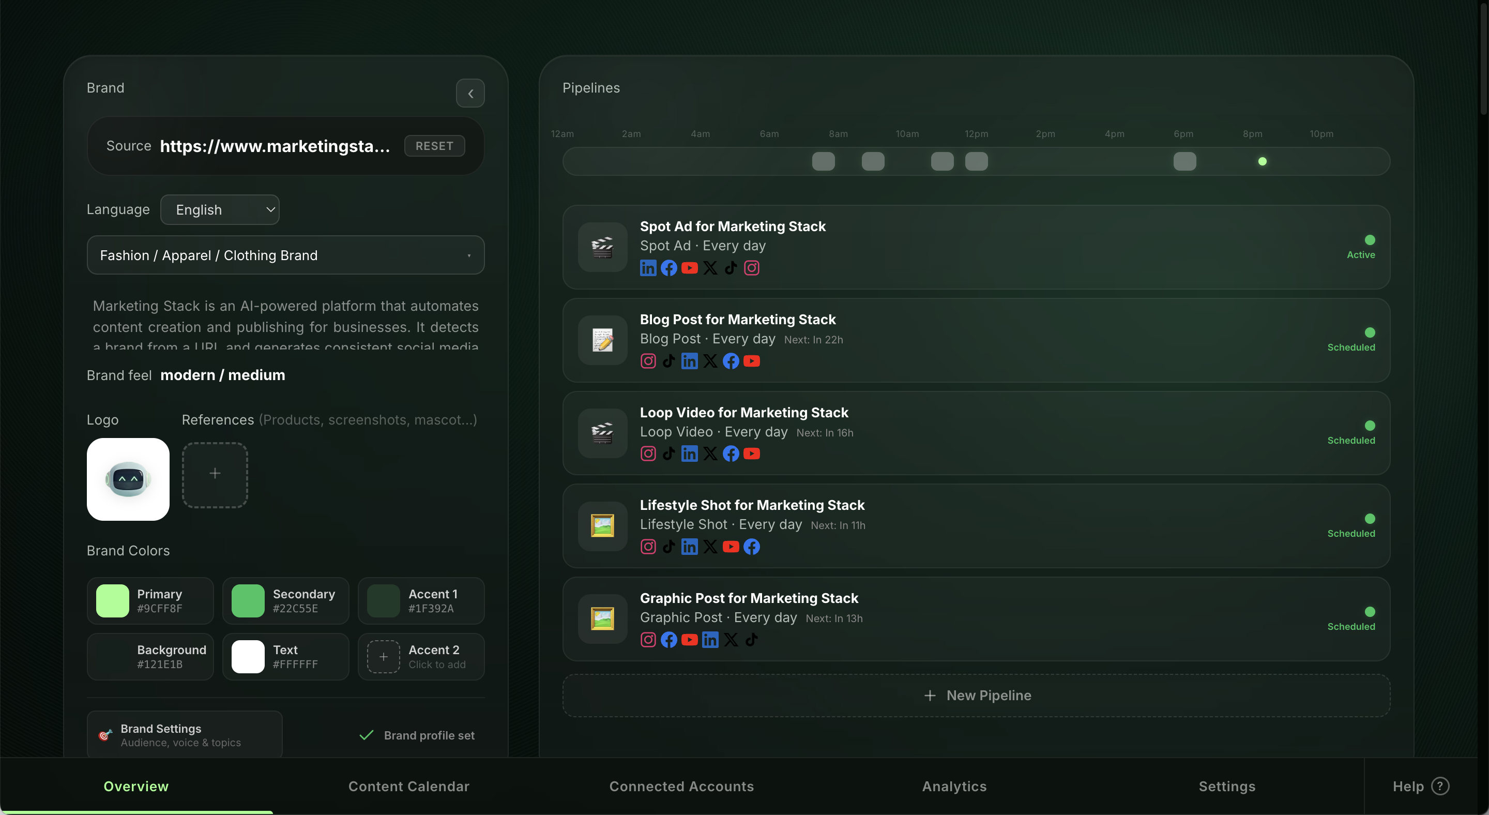Click Facebook icon on Lifestyle Shot pipeline

[x=751, y=546]
